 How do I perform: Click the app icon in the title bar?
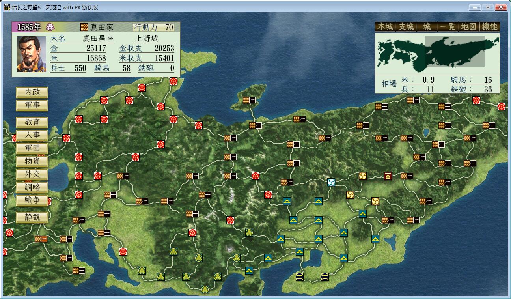(x=7, y=7)
